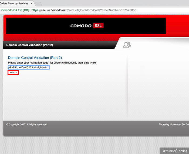This screenshot has width=189, height=154.
Task: Open a new browser tab
Action: click(x=39, y=4)
